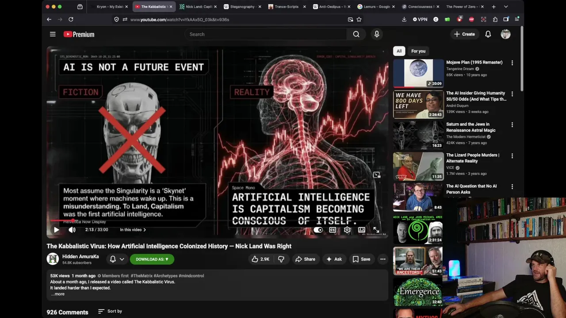Viewport: 566px width, 318px height.
Task: Save the video to a playlist
Action: 361,259
